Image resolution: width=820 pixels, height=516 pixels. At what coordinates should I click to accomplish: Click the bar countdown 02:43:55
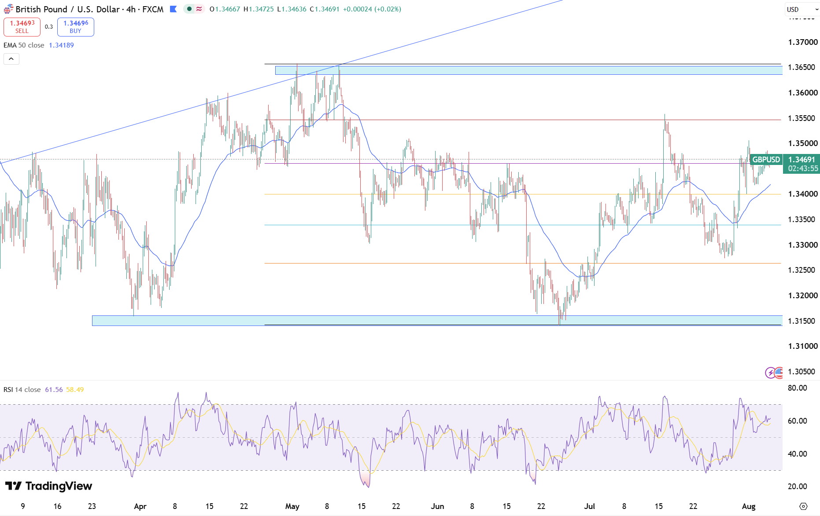(x=803, y=168)
